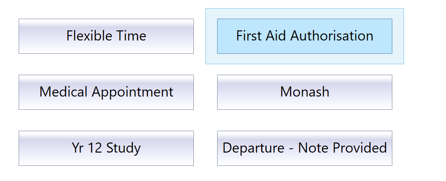Click the First Aid Authorisation label text
The image size is (446, 181).
tap(304, 36)
